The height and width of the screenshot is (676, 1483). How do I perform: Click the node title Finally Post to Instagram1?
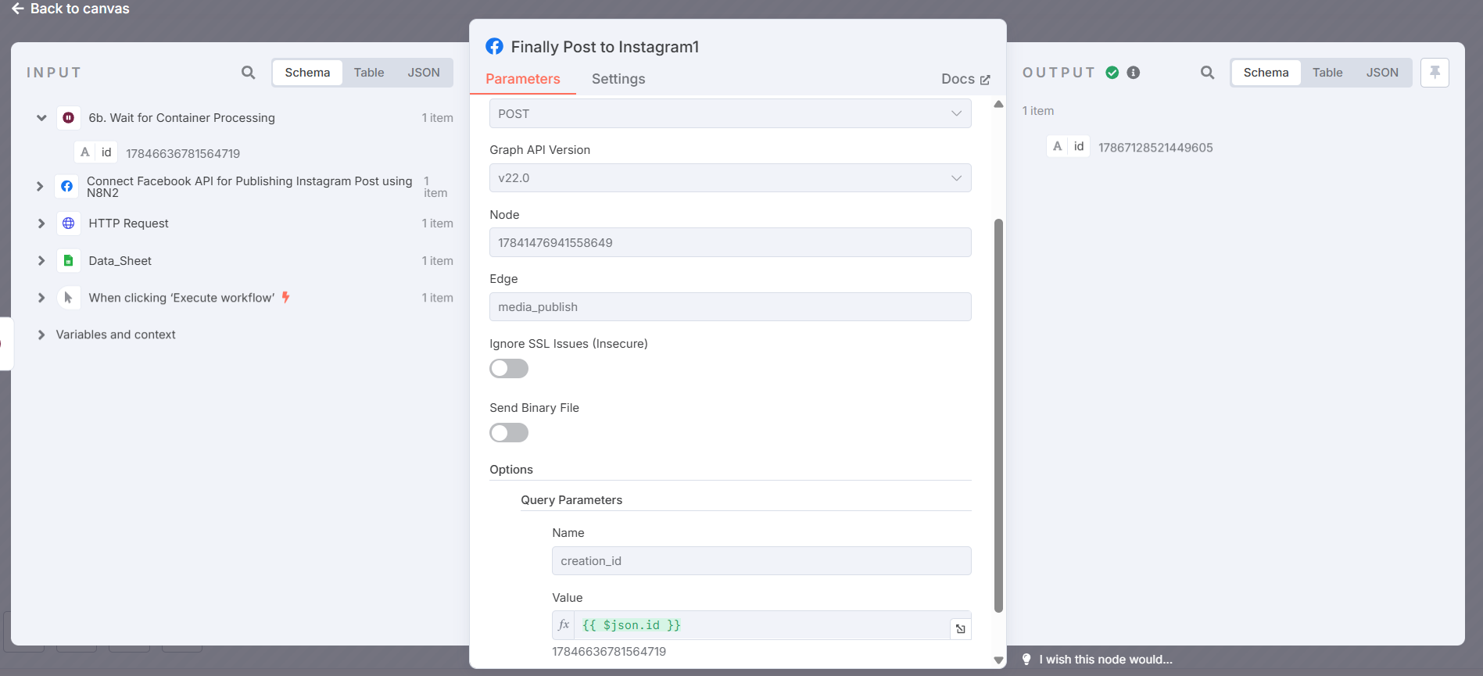tap(605, 47)
